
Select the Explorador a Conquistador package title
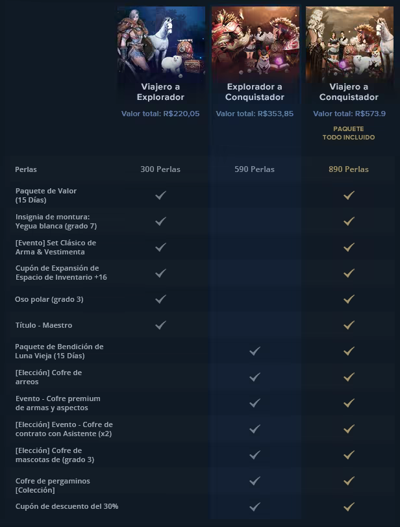(x=255, y=92)
